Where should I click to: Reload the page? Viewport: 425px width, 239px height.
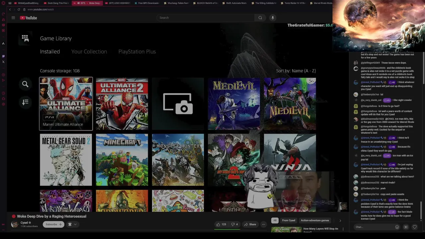19,10
